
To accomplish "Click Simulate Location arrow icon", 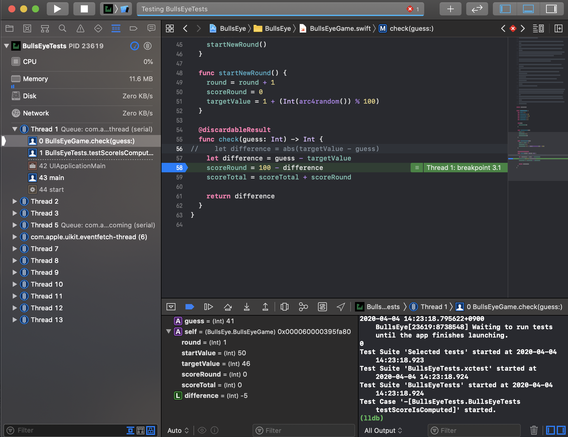I will point(341,307).
